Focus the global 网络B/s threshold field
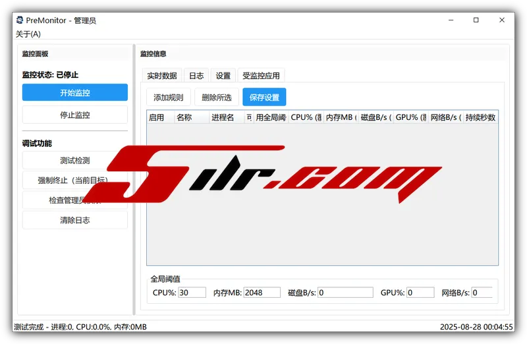This screenshot has height=344, width=527. tap(482, 293)
